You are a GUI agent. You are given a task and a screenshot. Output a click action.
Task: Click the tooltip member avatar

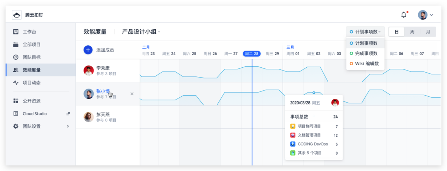[x=335, y=103]
